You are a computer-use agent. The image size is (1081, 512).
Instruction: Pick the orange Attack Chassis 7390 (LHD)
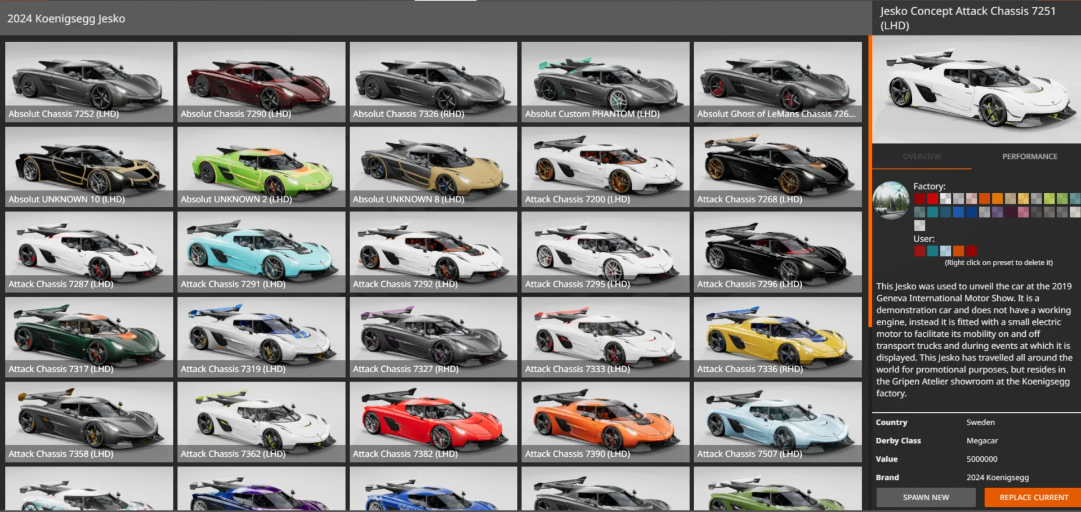[x=606, y=422]
